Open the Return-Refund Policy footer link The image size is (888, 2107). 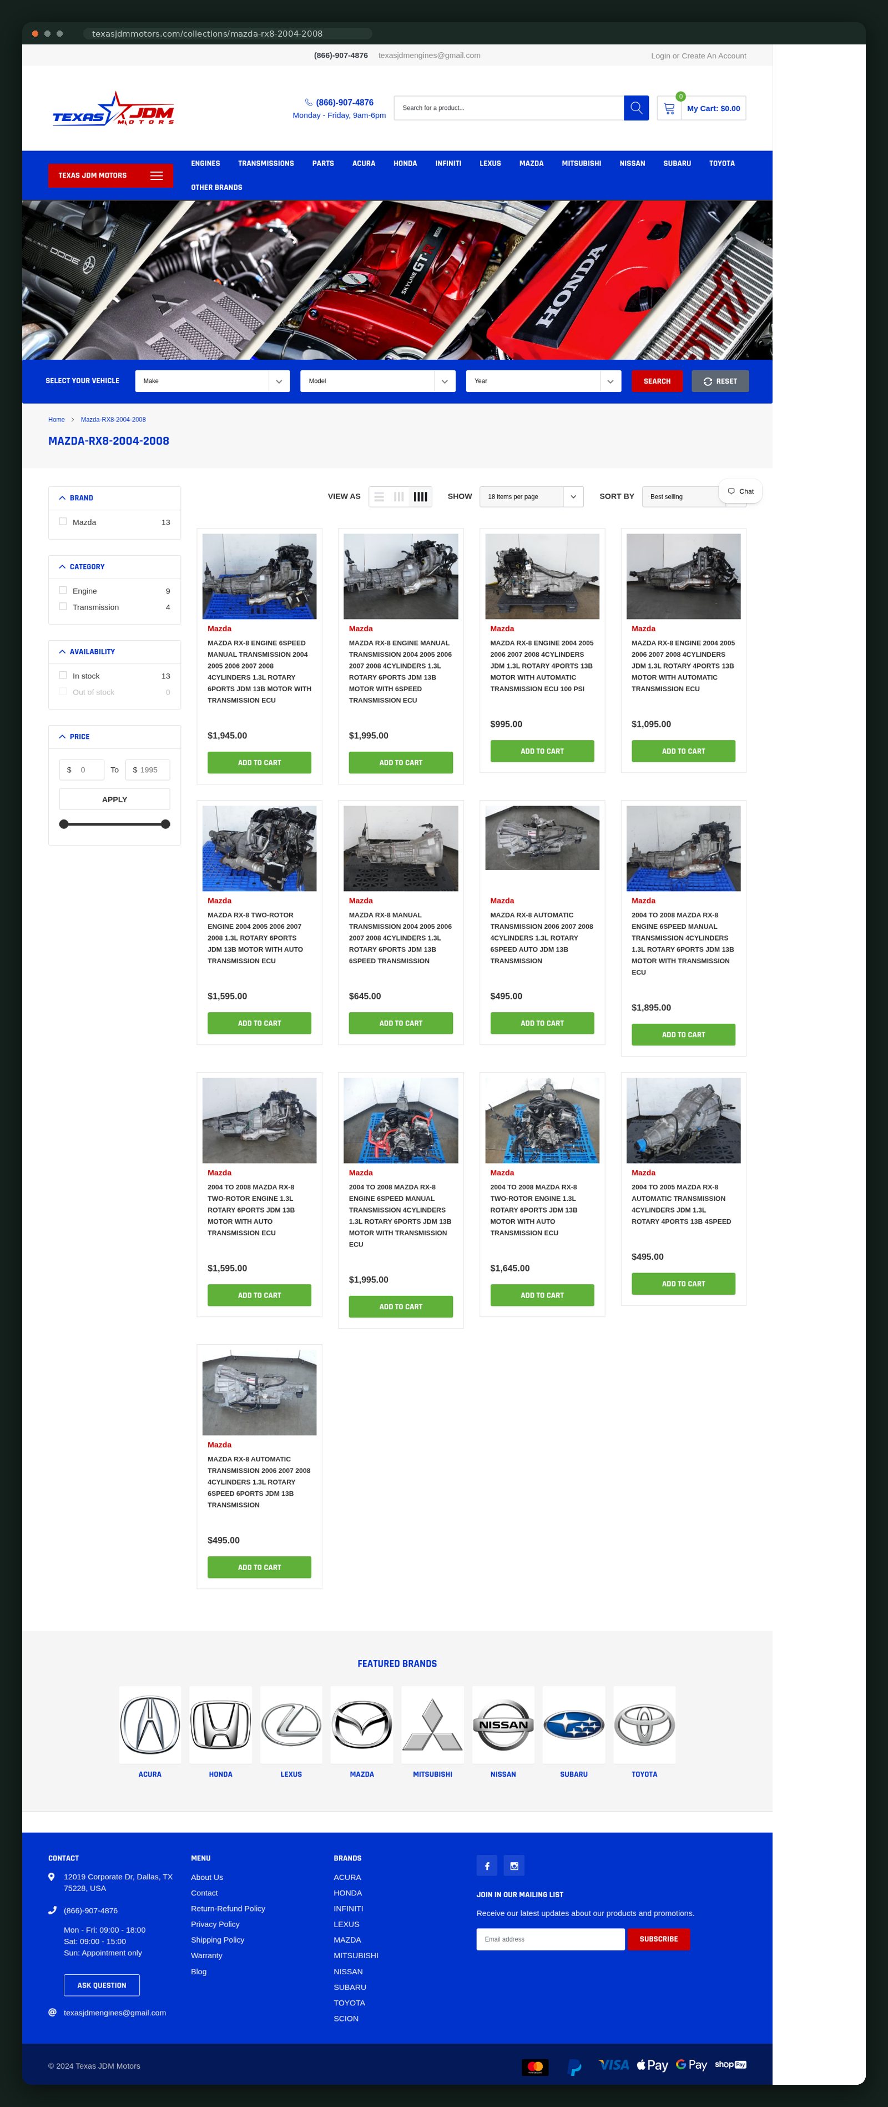click(x=228, y=1908)
